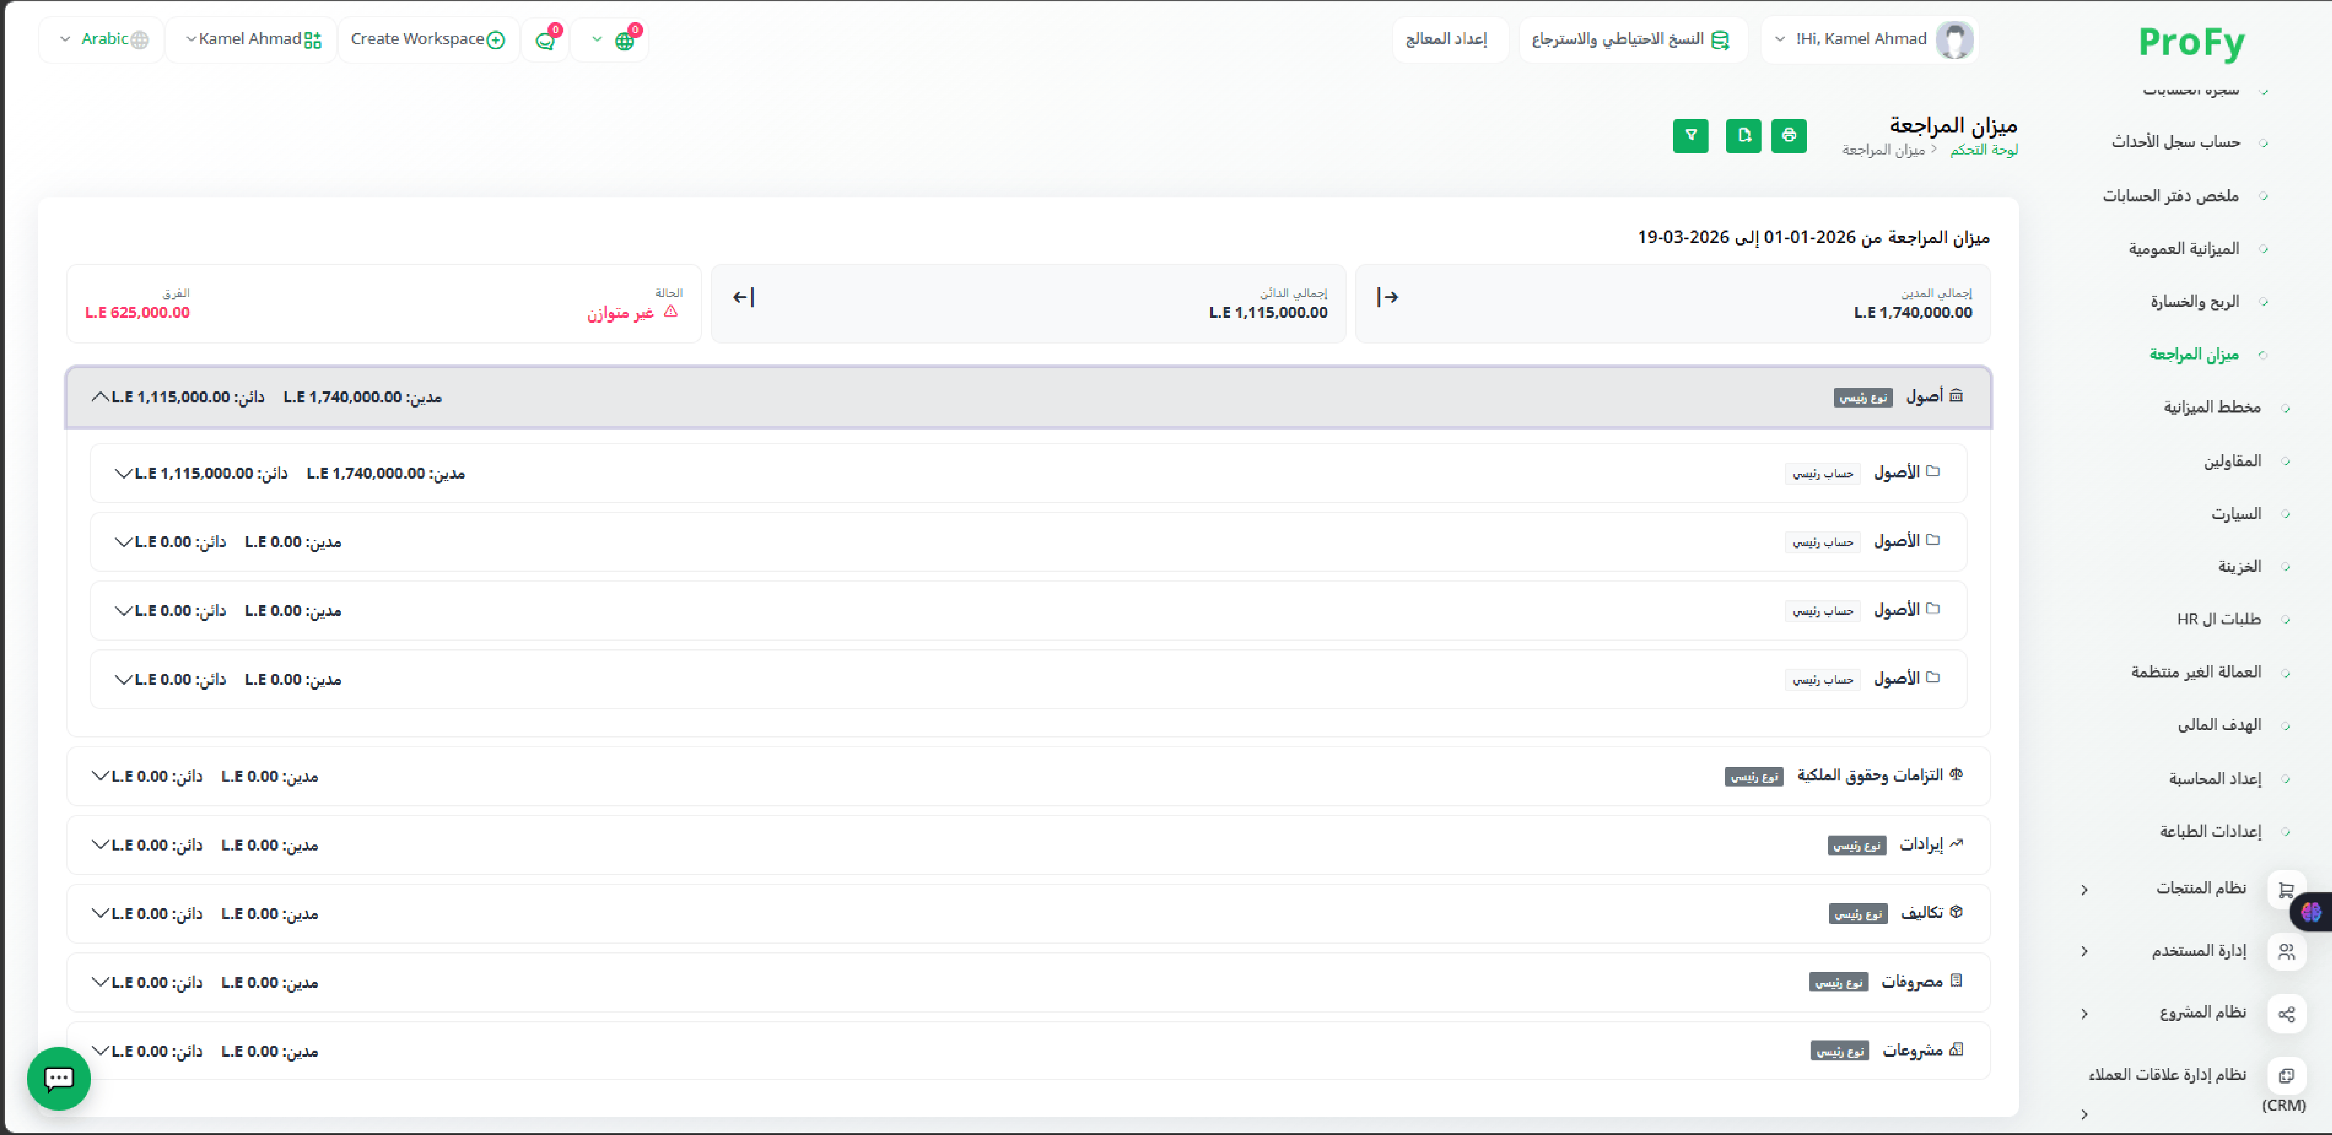Click the receipt icon beside مصروفات
The image size is (2332, 1135).
pyautogui.click(x=1956, y=981)
